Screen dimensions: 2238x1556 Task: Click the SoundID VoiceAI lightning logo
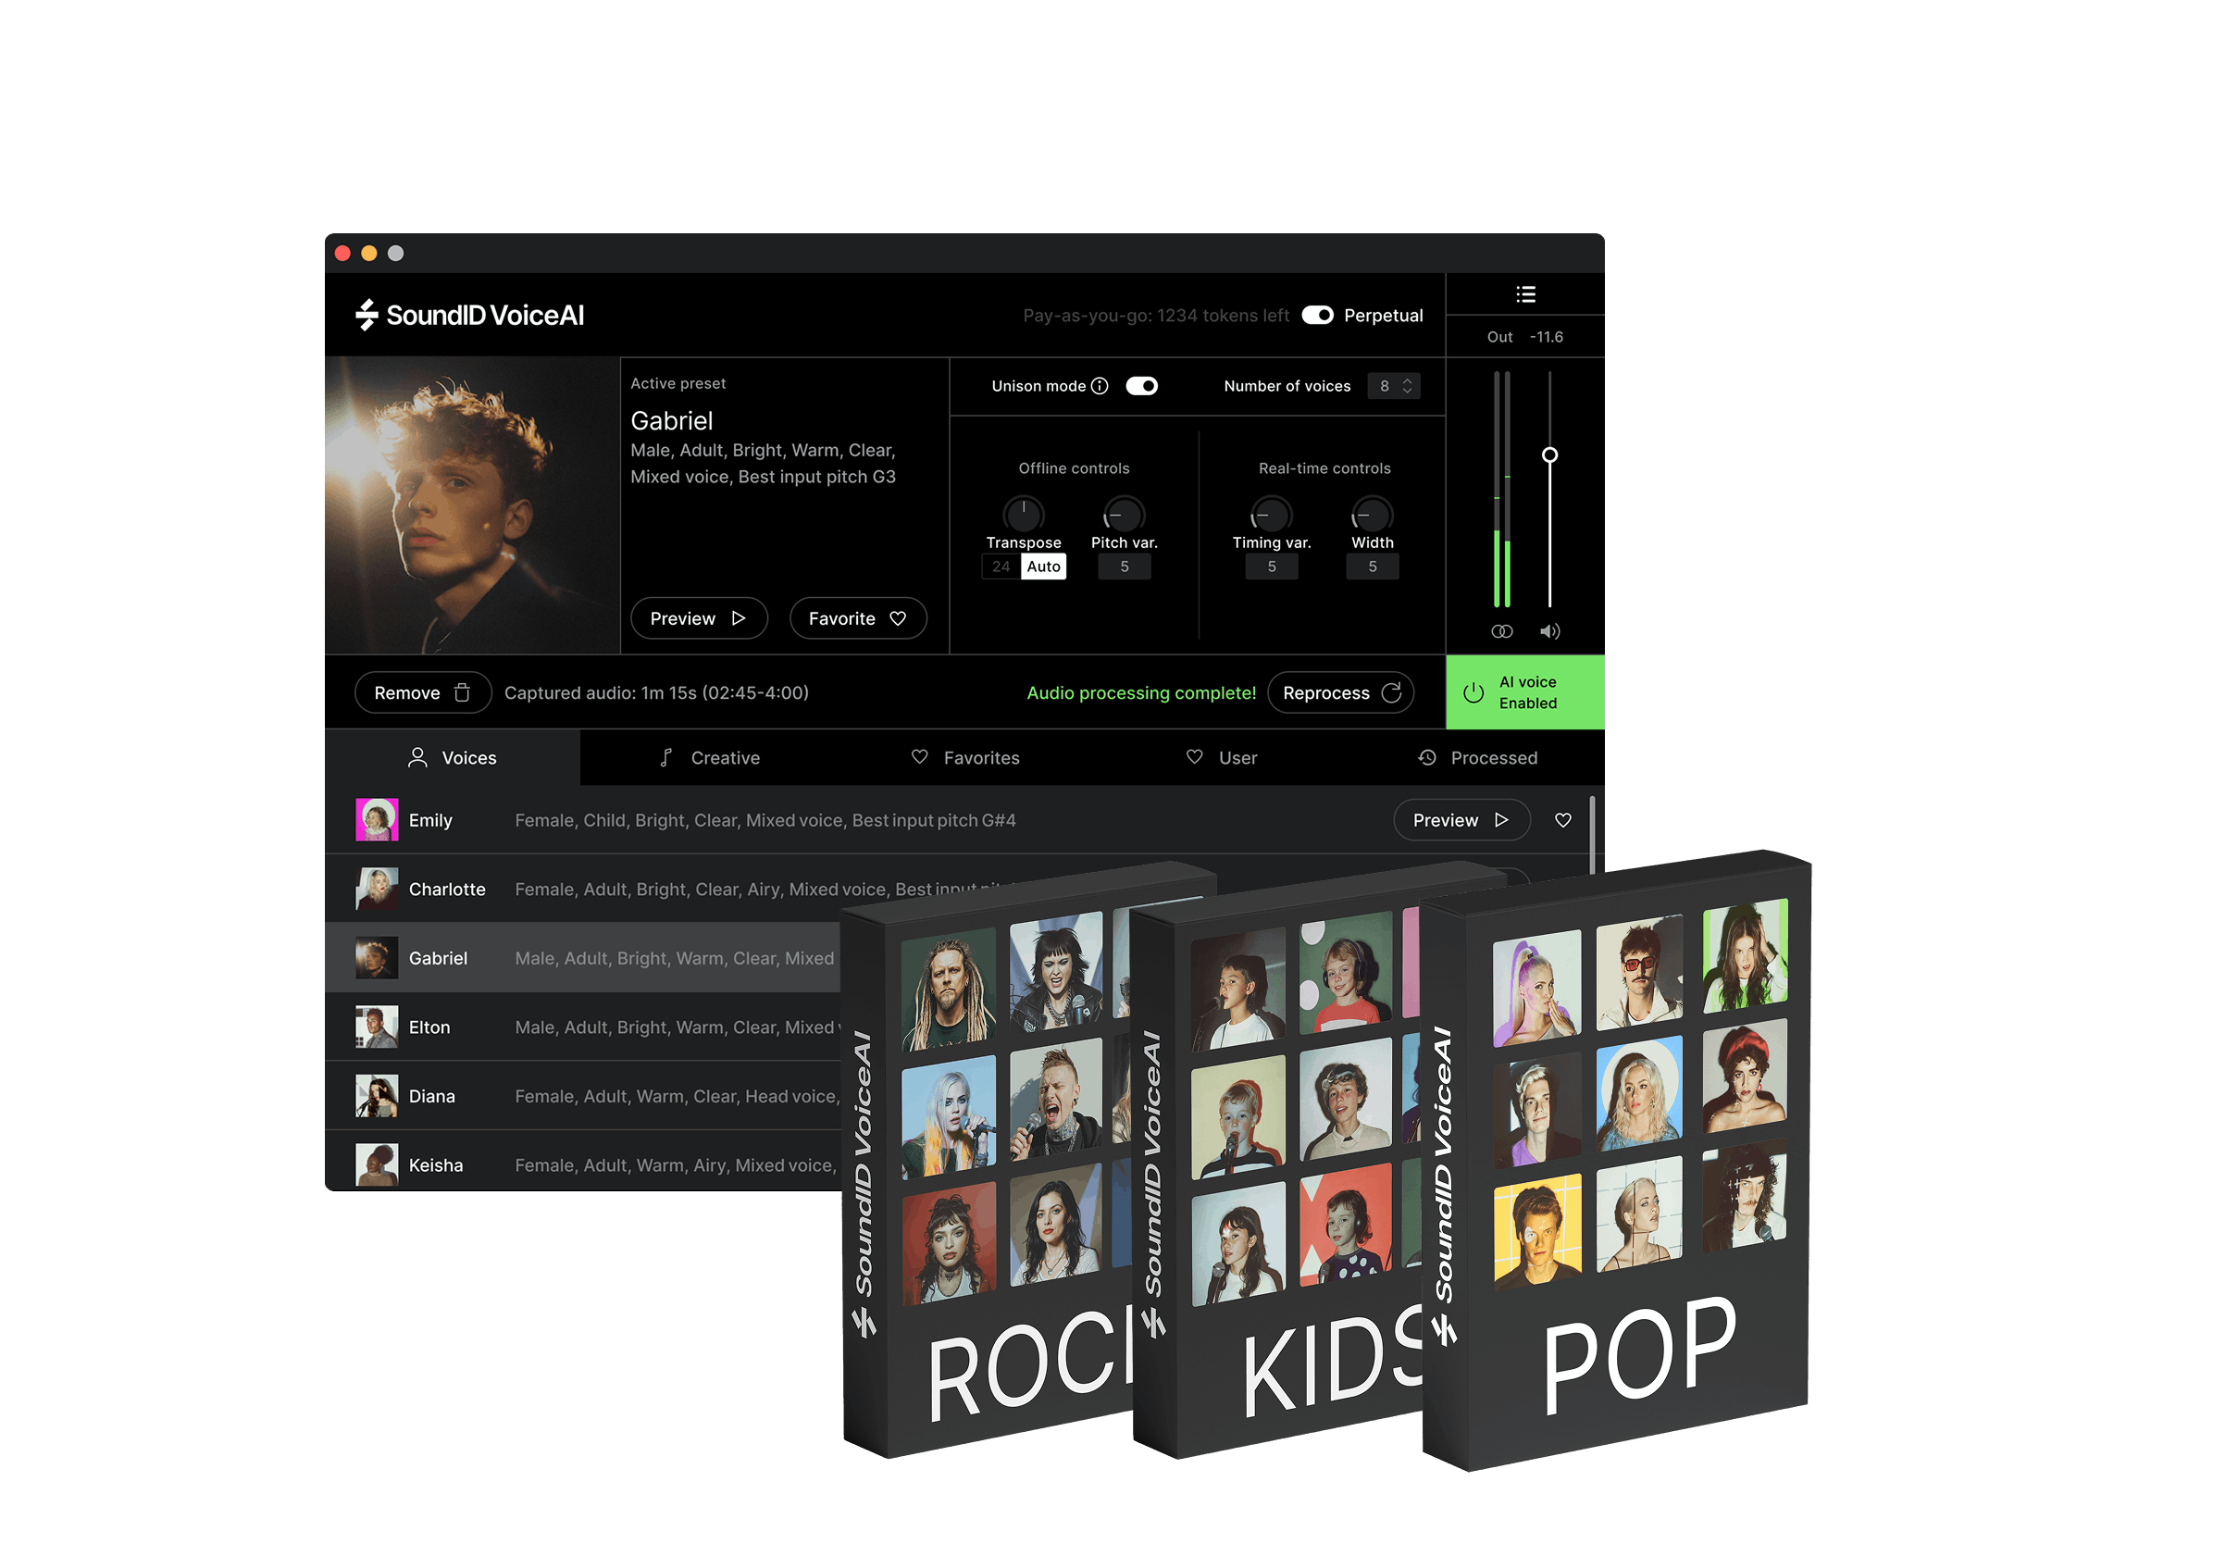pyautogui.click(x=366, y=314)
